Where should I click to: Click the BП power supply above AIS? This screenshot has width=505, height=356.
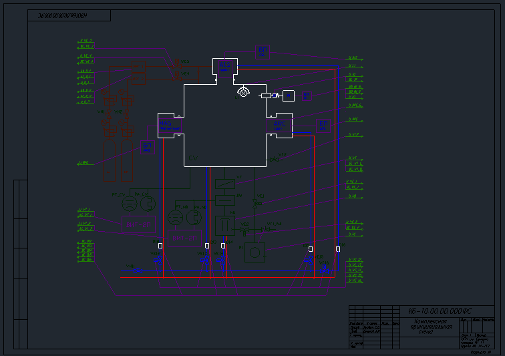tap(263, 51)
